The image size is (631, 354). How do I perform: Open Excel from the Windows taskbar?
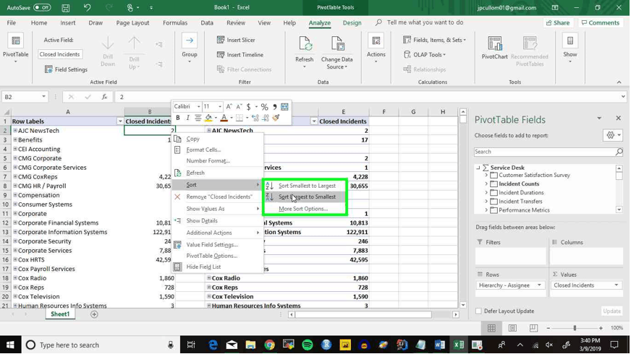pyautogui.click(x=458, y=345)
